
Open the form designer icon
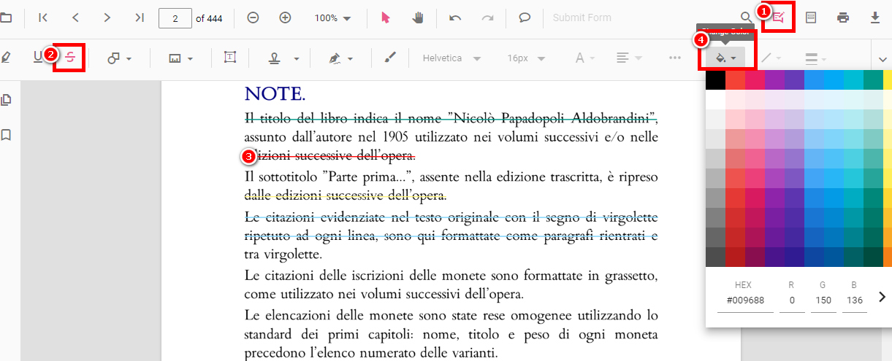pyautogui.click(x=811, y=18)
